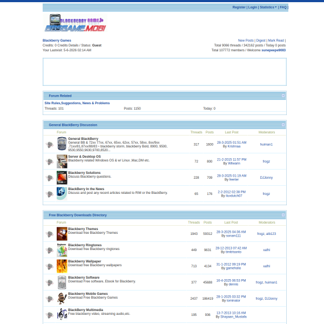Open the Digest link
This screenshot has width=324, height=324.
[x=261, y=40]
